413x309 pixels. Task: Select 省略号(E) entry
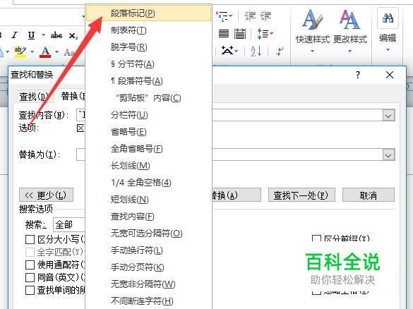tap(149, 132)
